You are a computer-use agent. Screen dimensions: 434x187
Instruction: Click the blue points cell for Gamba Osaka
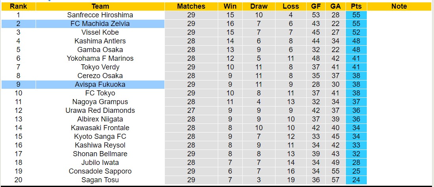(356, 50)
